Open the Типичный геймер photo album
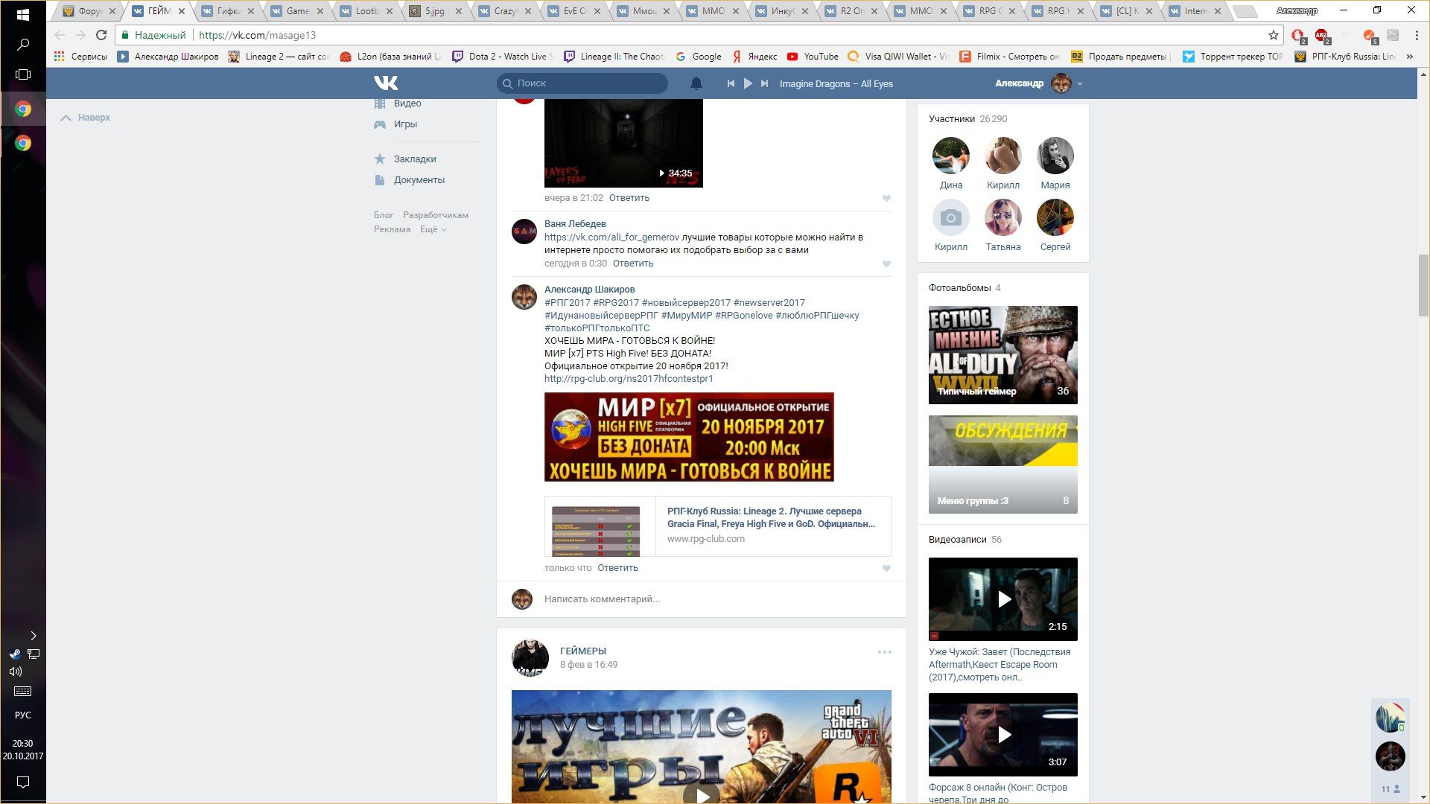The height and width of the screenshot is (804, 1430). [1002, 355]
